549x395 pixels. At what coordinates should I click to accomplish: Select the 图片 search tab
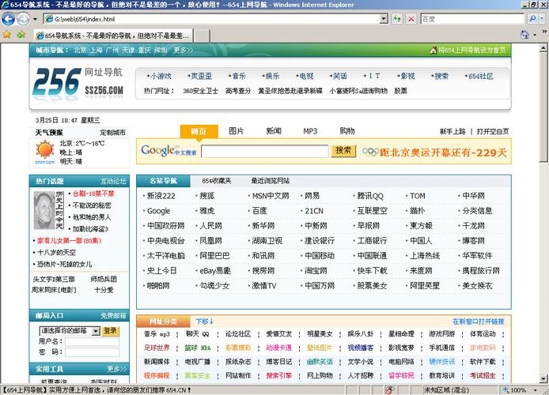pos(236,131)
